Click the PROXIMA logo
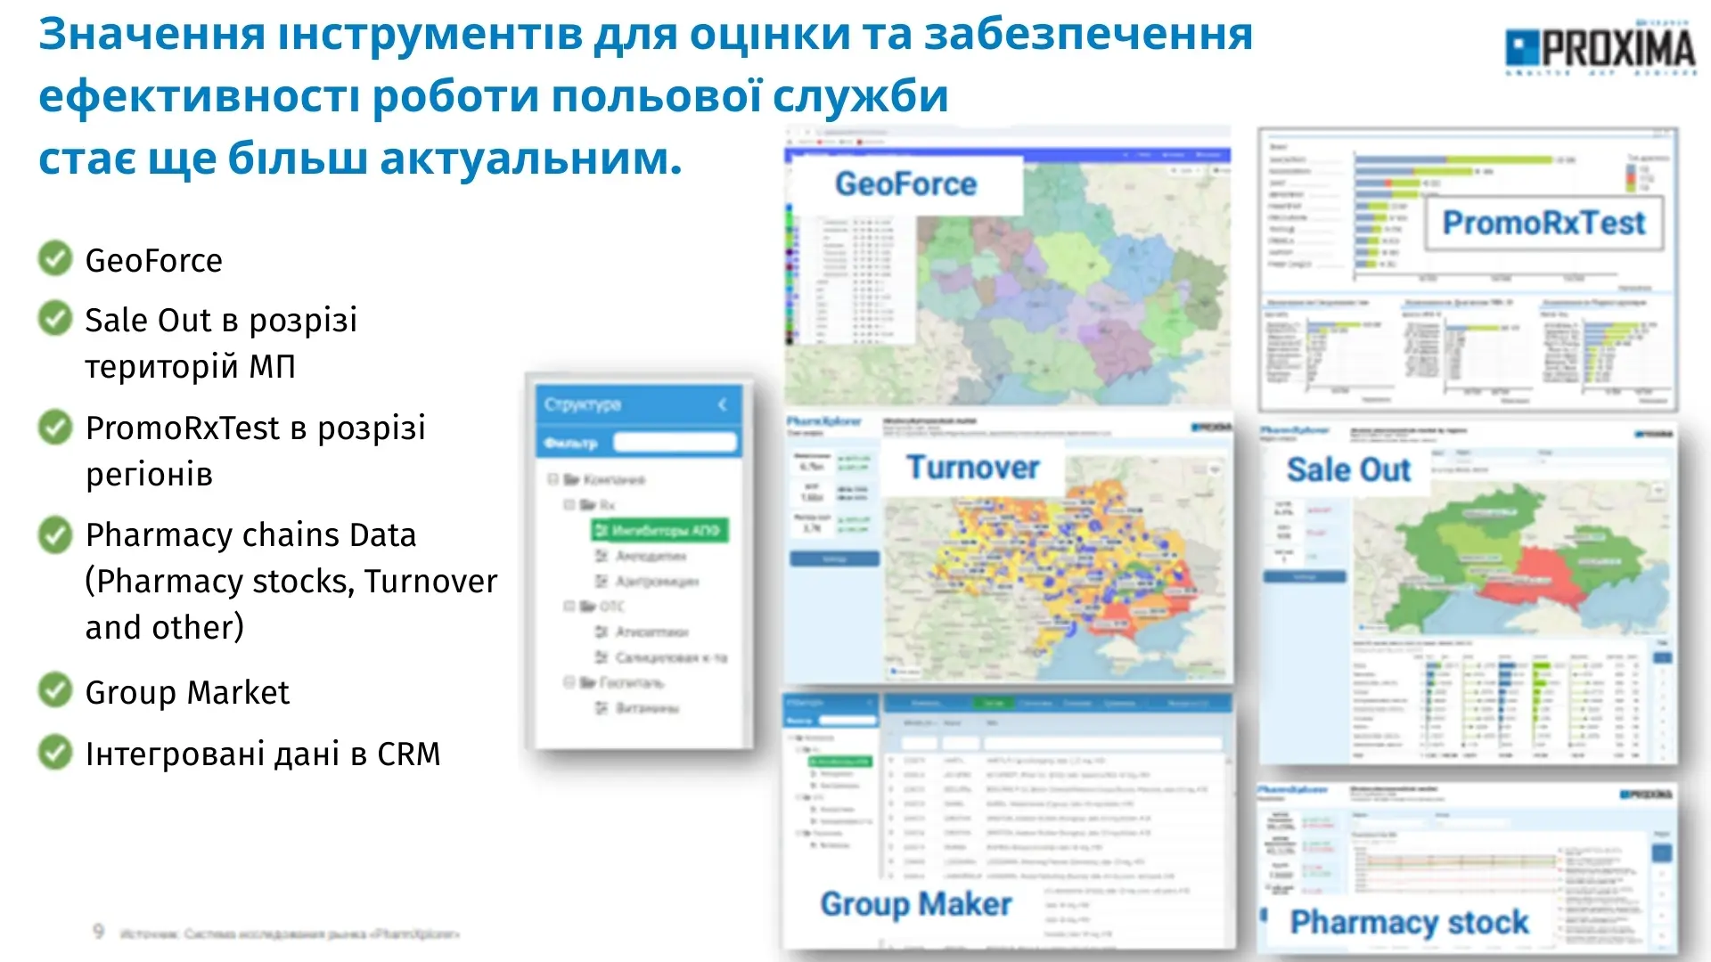Screen dimensions: 1711x962 [1600, 49]
